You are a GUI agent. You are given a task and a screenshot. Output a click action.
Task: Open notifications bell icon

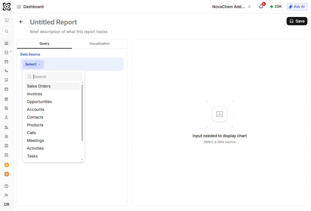[x=261, y=7]
